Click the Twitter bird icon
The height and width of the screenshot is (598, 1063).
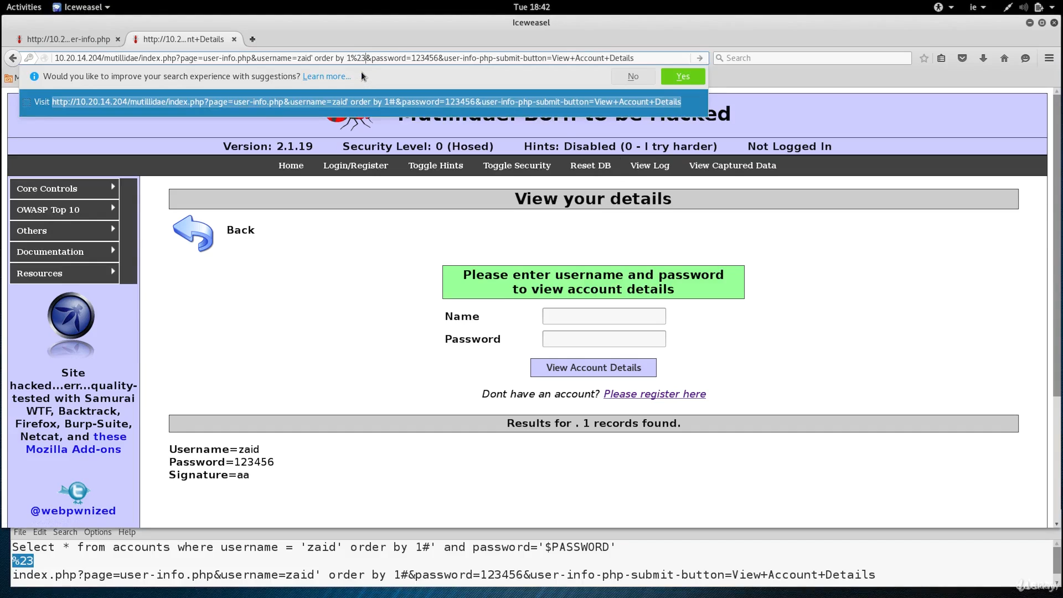coord(74,492)
